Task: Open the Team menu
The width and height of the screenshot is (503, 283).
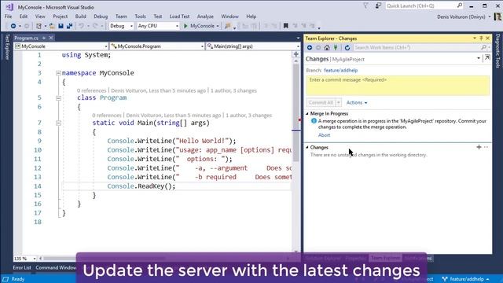Action: click(121, 17)
